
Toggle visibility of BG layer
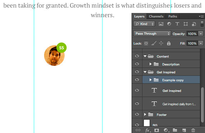point(137,125)
